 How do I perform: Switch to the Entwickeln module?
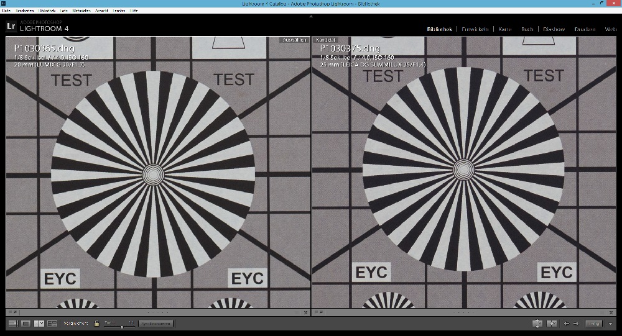pyautogui.click(x=475, y=29)
